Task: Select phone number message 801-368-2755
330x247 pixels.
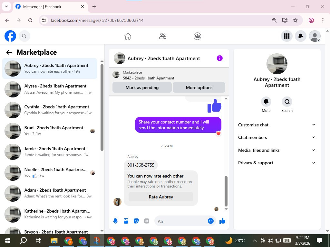Action: (141, 165)
